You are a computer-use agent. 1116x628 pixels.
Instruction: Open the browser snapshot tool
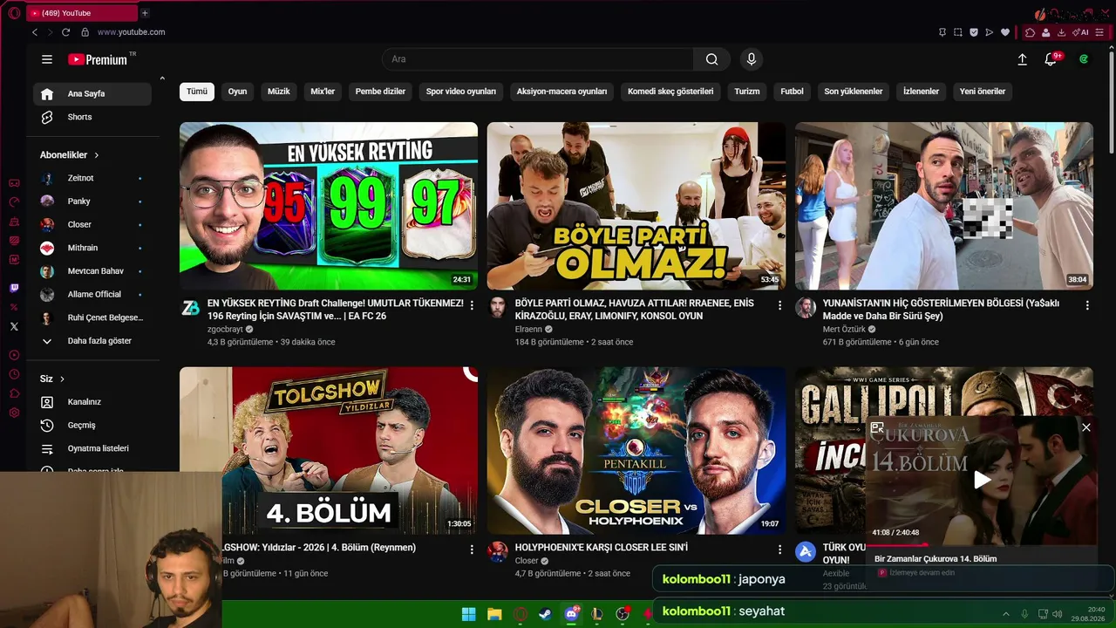pyautogui.click(x=958, y=32)
